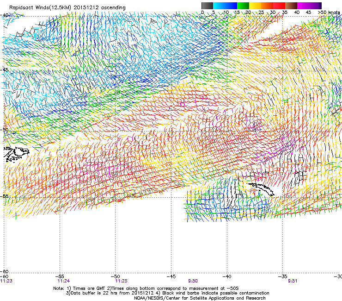Image resolution: width=342 pixels, height=301 pixels.
Task: Click the 11:25 swath time label
Action: (121, 281)
